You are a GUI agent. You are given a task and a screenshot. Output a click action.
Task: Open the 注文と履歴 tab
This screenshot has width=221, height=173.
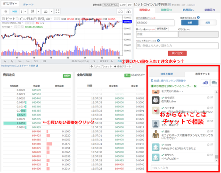pyautogui.click(x=167, y=74)
